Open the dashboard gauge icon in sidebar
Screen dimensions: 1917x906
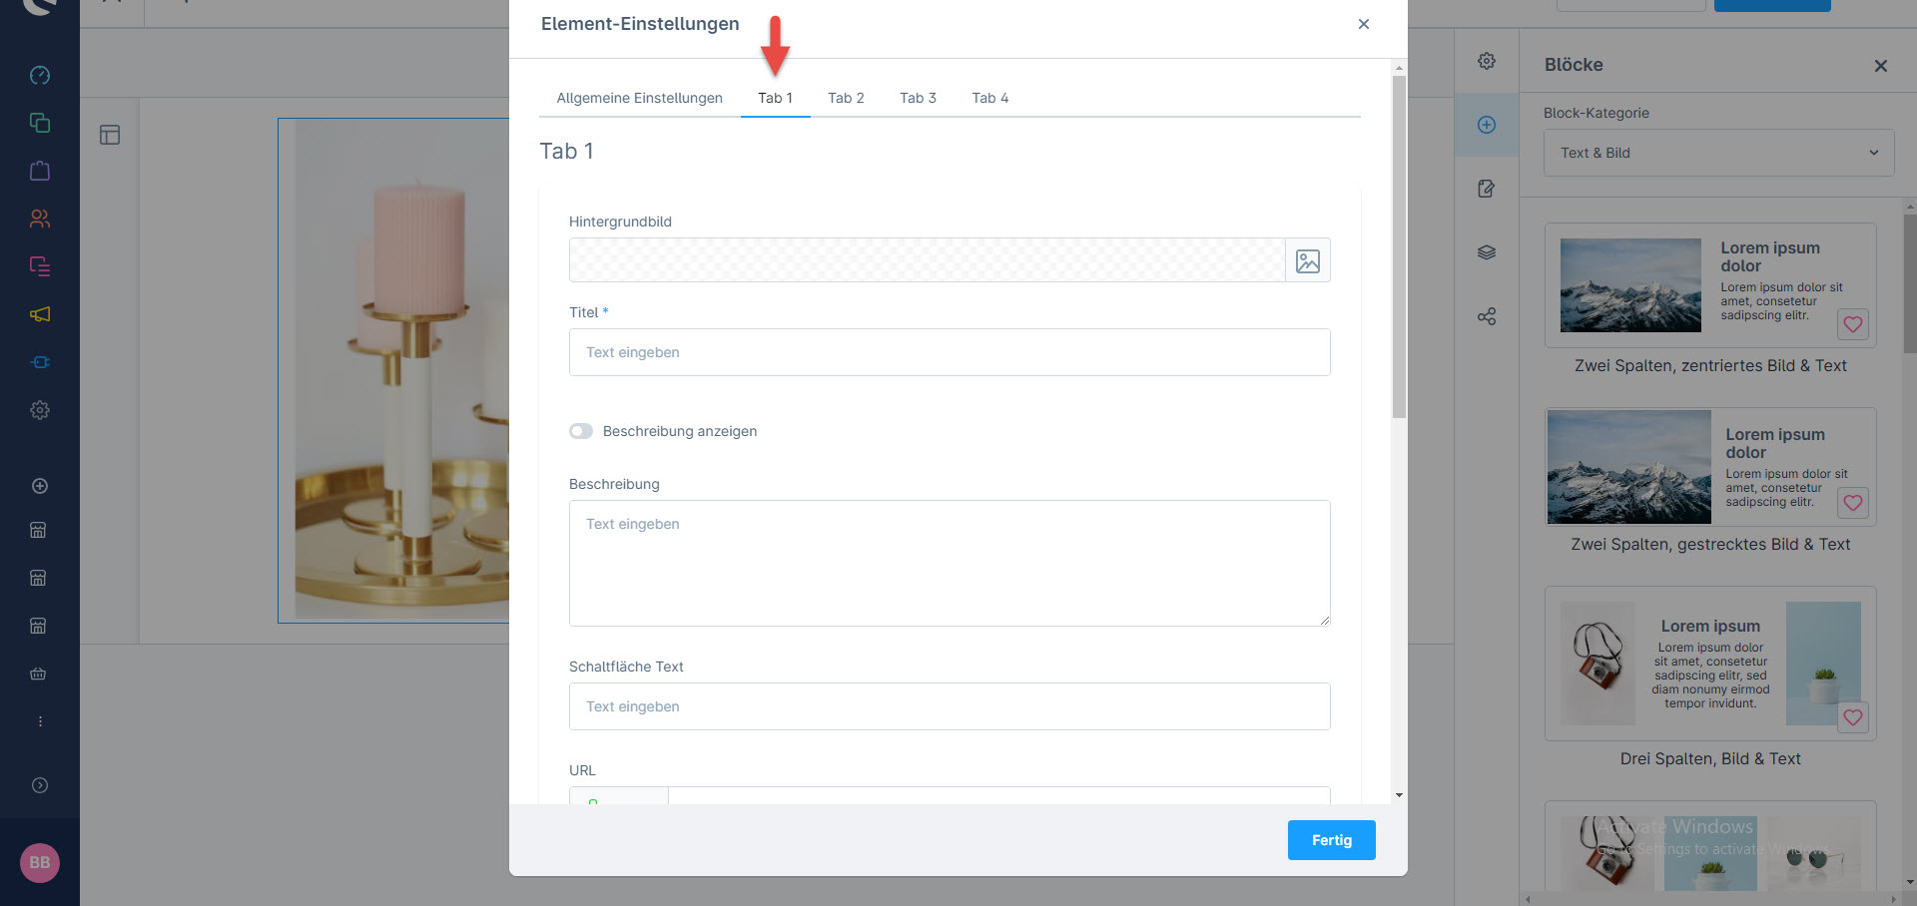coord(40,75)
